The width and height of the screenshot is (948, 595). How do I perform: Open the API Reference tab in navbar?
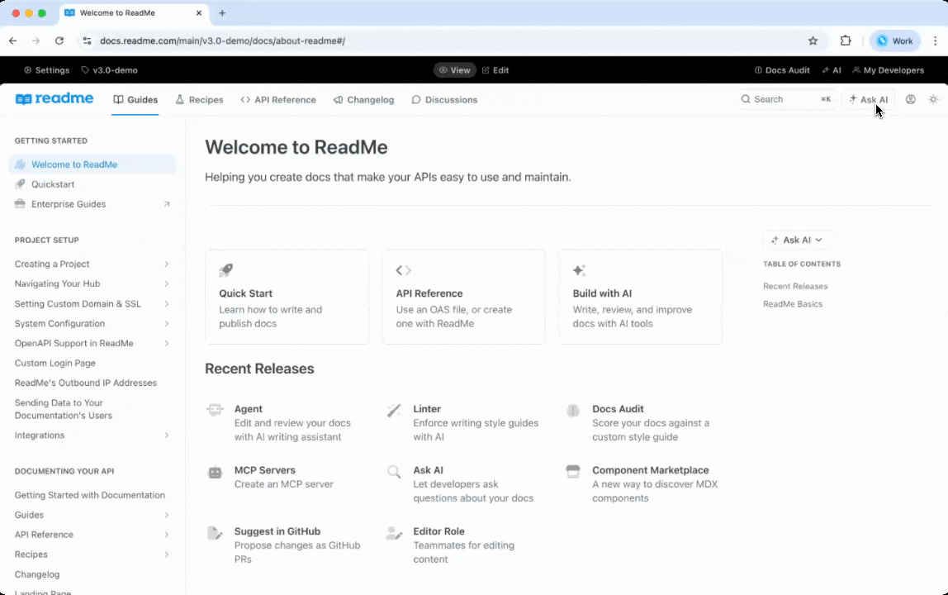(278, 100)
